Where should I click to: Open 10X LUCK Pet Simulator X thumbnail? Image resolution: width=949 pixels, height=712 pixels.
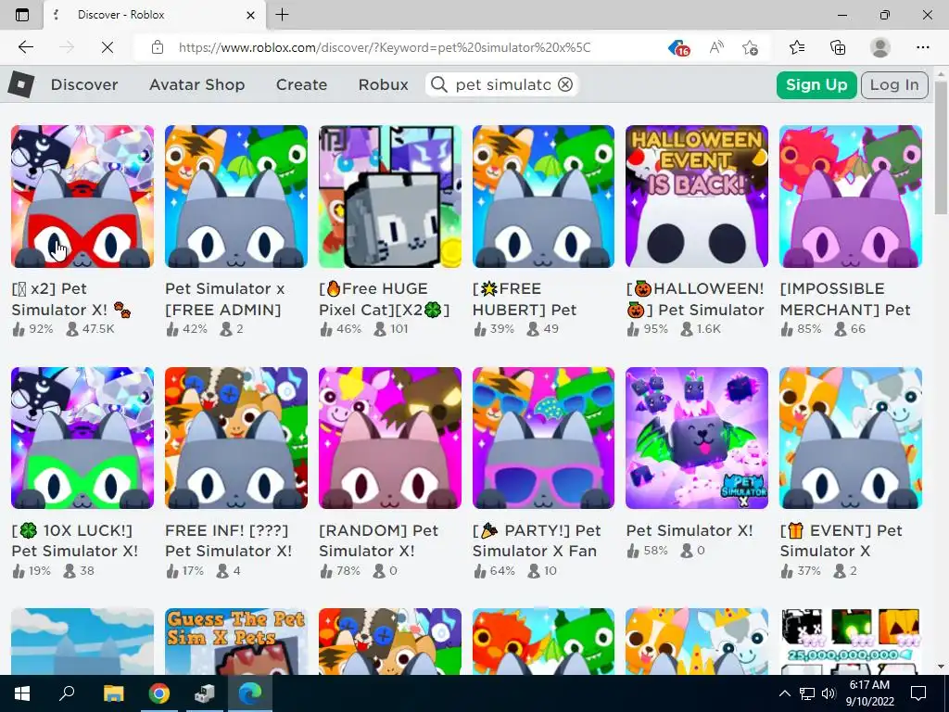click(x=82, y=438)
